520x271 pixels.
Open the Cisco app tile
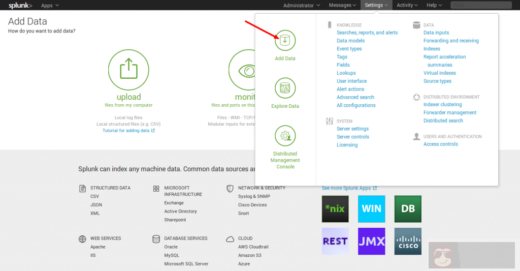(408, 242)
